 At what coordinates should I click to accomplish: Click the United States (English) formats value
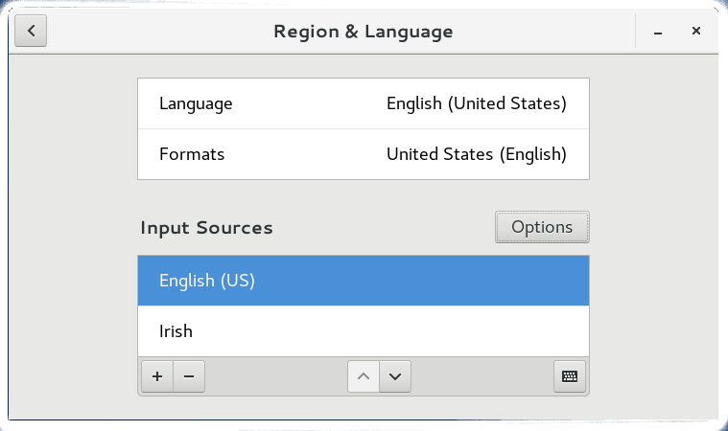click(x=476, y=154)
